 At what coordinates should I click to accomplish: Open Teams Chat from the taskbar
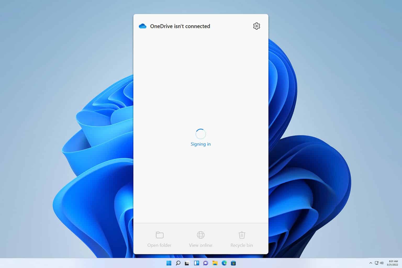point(206,263)
